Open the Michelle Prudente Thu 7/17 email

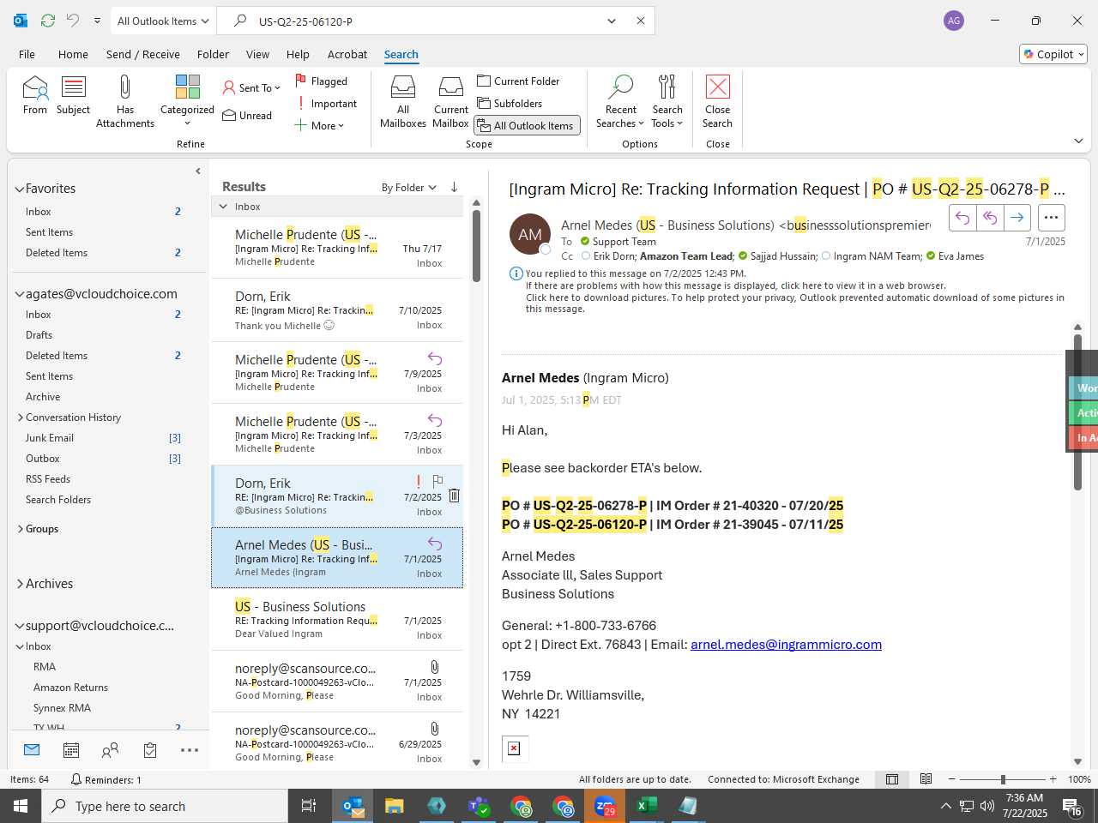point(337,248)
